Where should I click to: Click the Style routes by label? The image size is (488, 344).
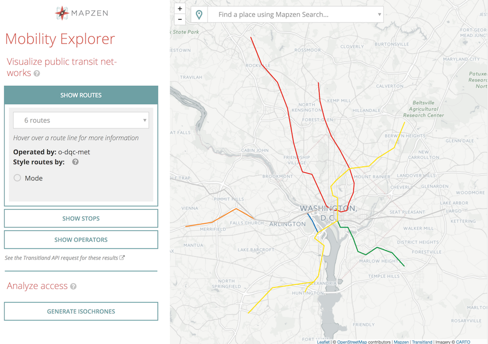coord(39,162)
